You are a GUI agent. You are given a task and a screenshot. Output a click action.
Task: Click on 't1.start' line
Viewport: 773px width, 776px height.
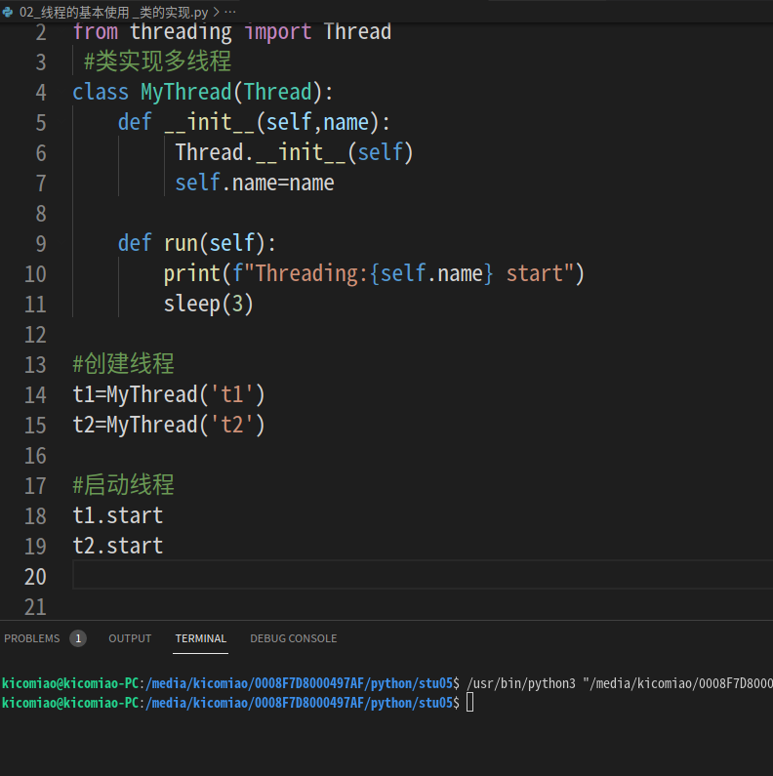point(118,515)
